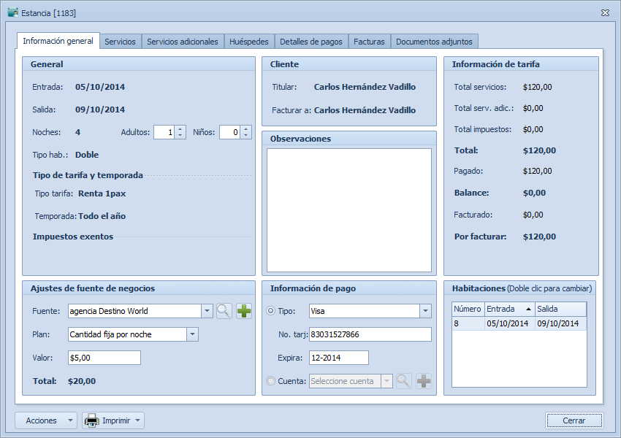Go to the Huéspedes tab
The height and width of the screenshot is (438, 621).
249,42
